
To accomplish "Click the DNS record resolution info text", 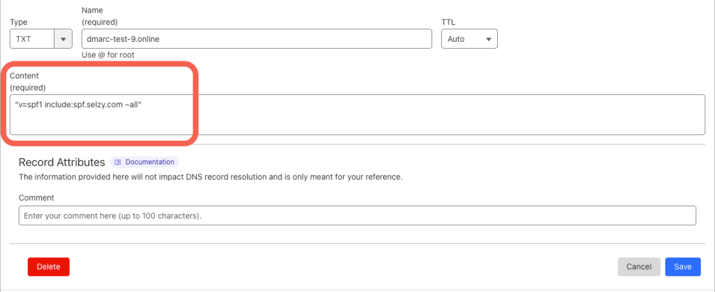I will 210,177.
